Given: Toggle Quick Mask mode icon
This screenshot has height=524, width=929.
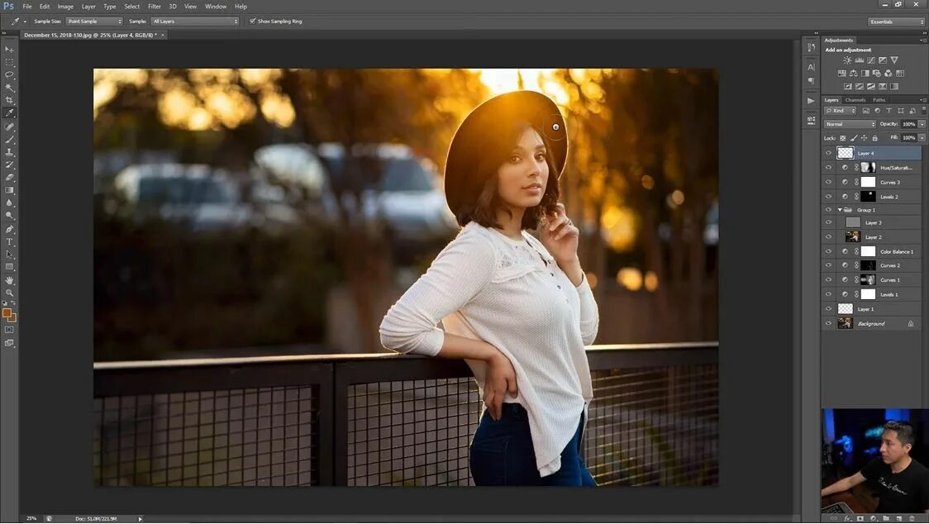Looking at the screenshot, I should click(x=9, y=330).
